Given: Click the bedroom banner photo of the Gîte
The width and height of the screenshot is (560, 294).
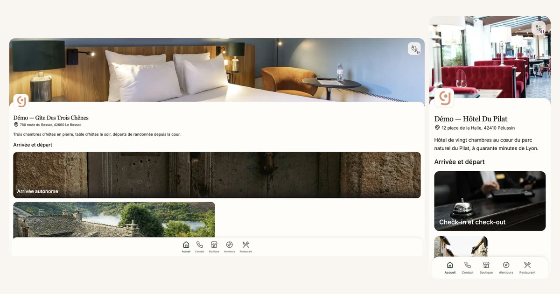Looking at the screenshot, I should [217, 70].
